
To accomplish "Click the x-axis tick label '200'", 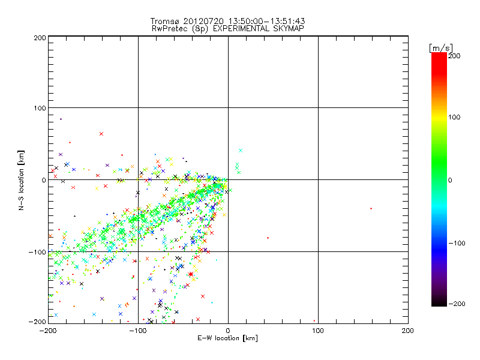I will click(x=408, y=331).
